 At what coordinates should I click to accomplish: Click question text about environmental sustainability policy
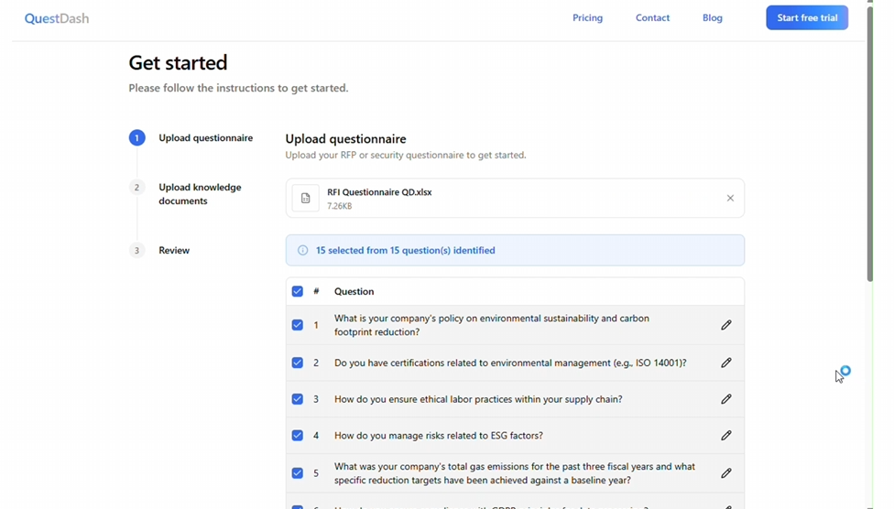tap(492, 325)
